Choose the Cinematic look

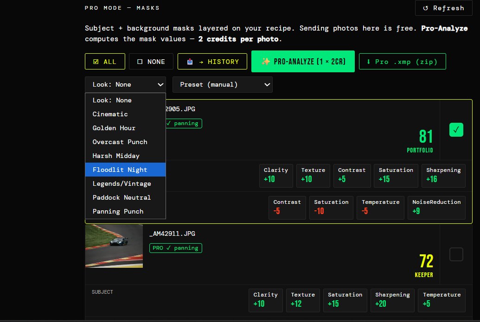tap(126, 114)
